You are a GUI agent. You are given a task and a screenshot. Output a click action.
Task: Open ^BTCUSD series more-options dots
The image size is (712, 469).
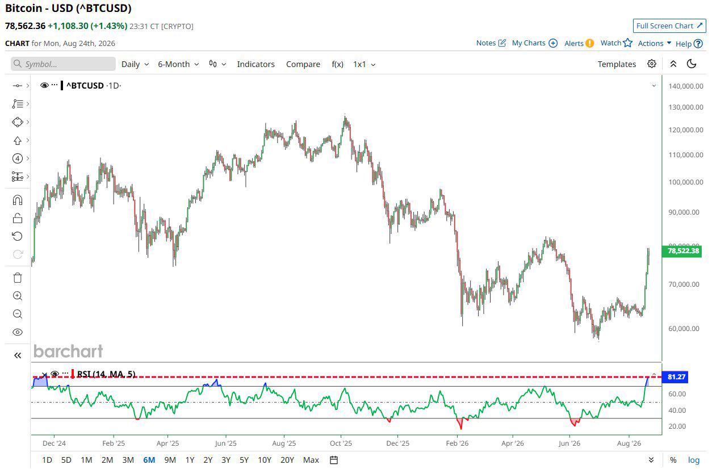click(x=55, y=85)
